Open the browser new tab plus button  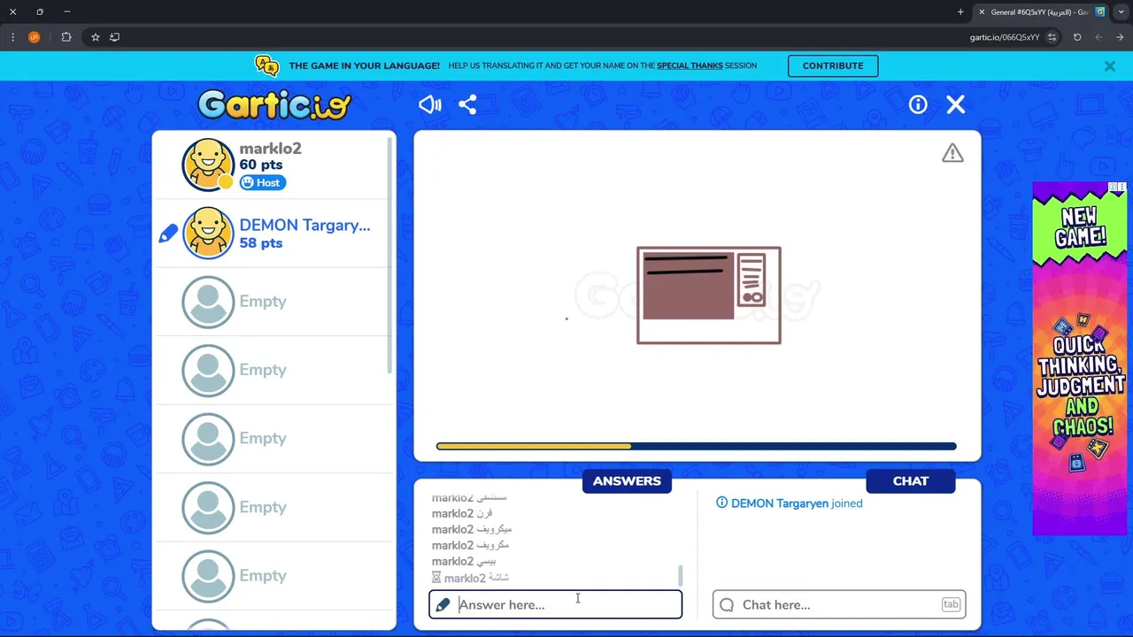coord(960,12)
